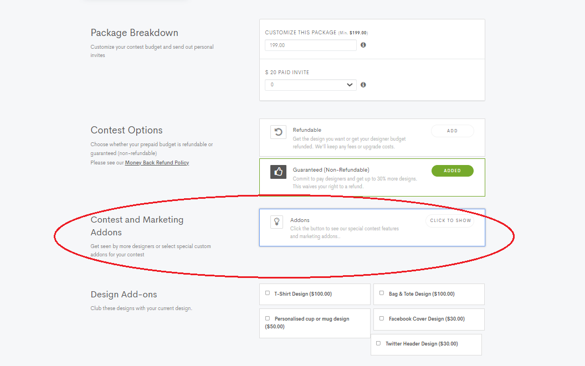Click the info icon beside package amount field
585x366 pixels.
pyautogui.click(x=363, y=45)
